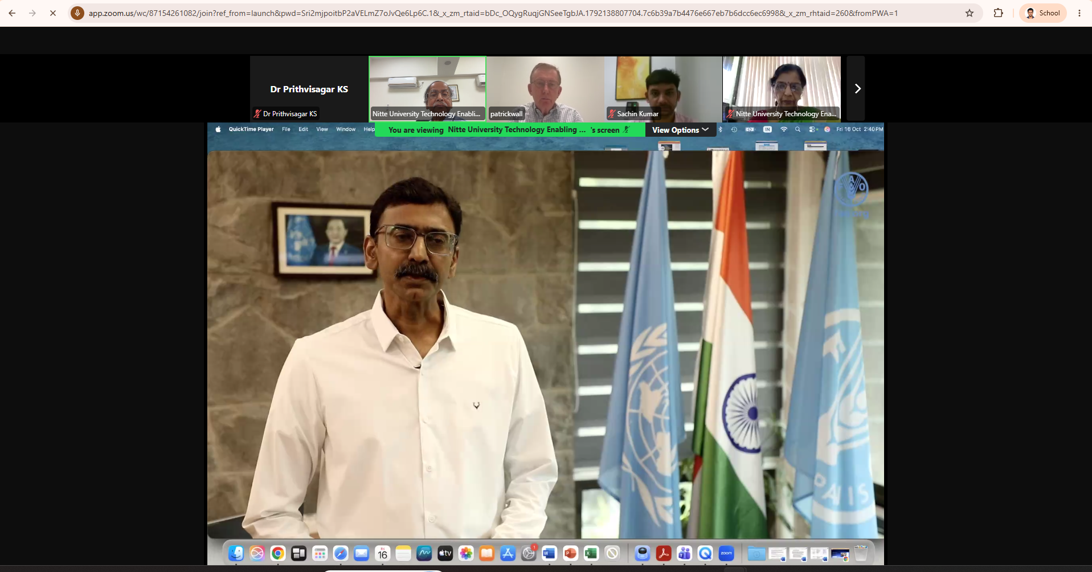Viewport: 1092px width, 572px height.
Task: Expand the View Options dropdown
Action: point(680,130)
